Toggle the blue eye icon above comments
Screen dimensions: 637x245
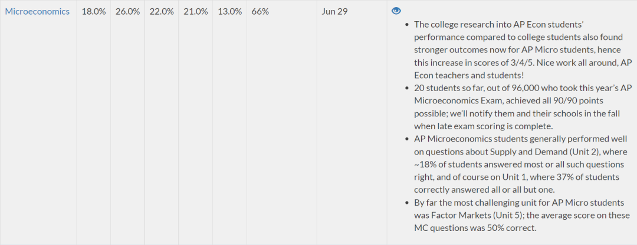point(396,11)
